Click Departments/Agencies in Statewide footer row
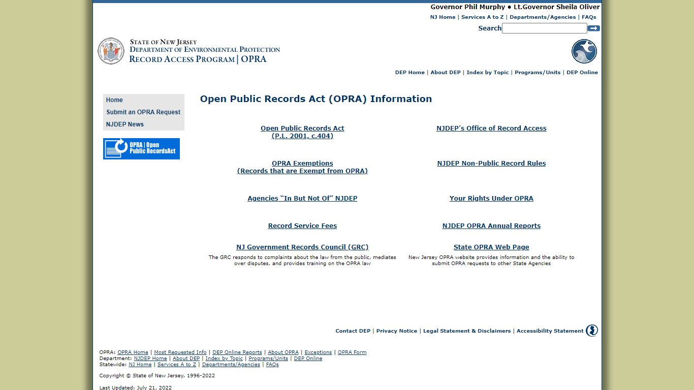Image resolution: width=694 pixels, height=390 pixels. point(231,365)
